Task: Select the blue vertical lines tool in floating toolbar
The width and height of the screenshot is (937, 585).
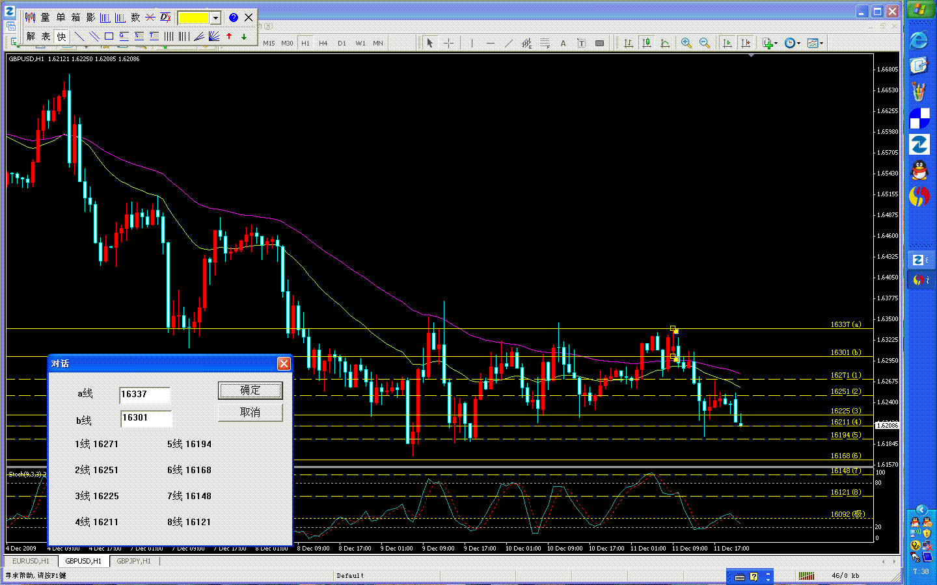Action: click(169, 36)
